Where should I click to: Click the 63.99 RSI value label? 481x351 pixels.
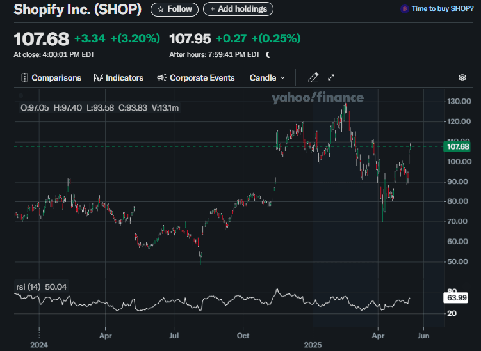[457, 298]
